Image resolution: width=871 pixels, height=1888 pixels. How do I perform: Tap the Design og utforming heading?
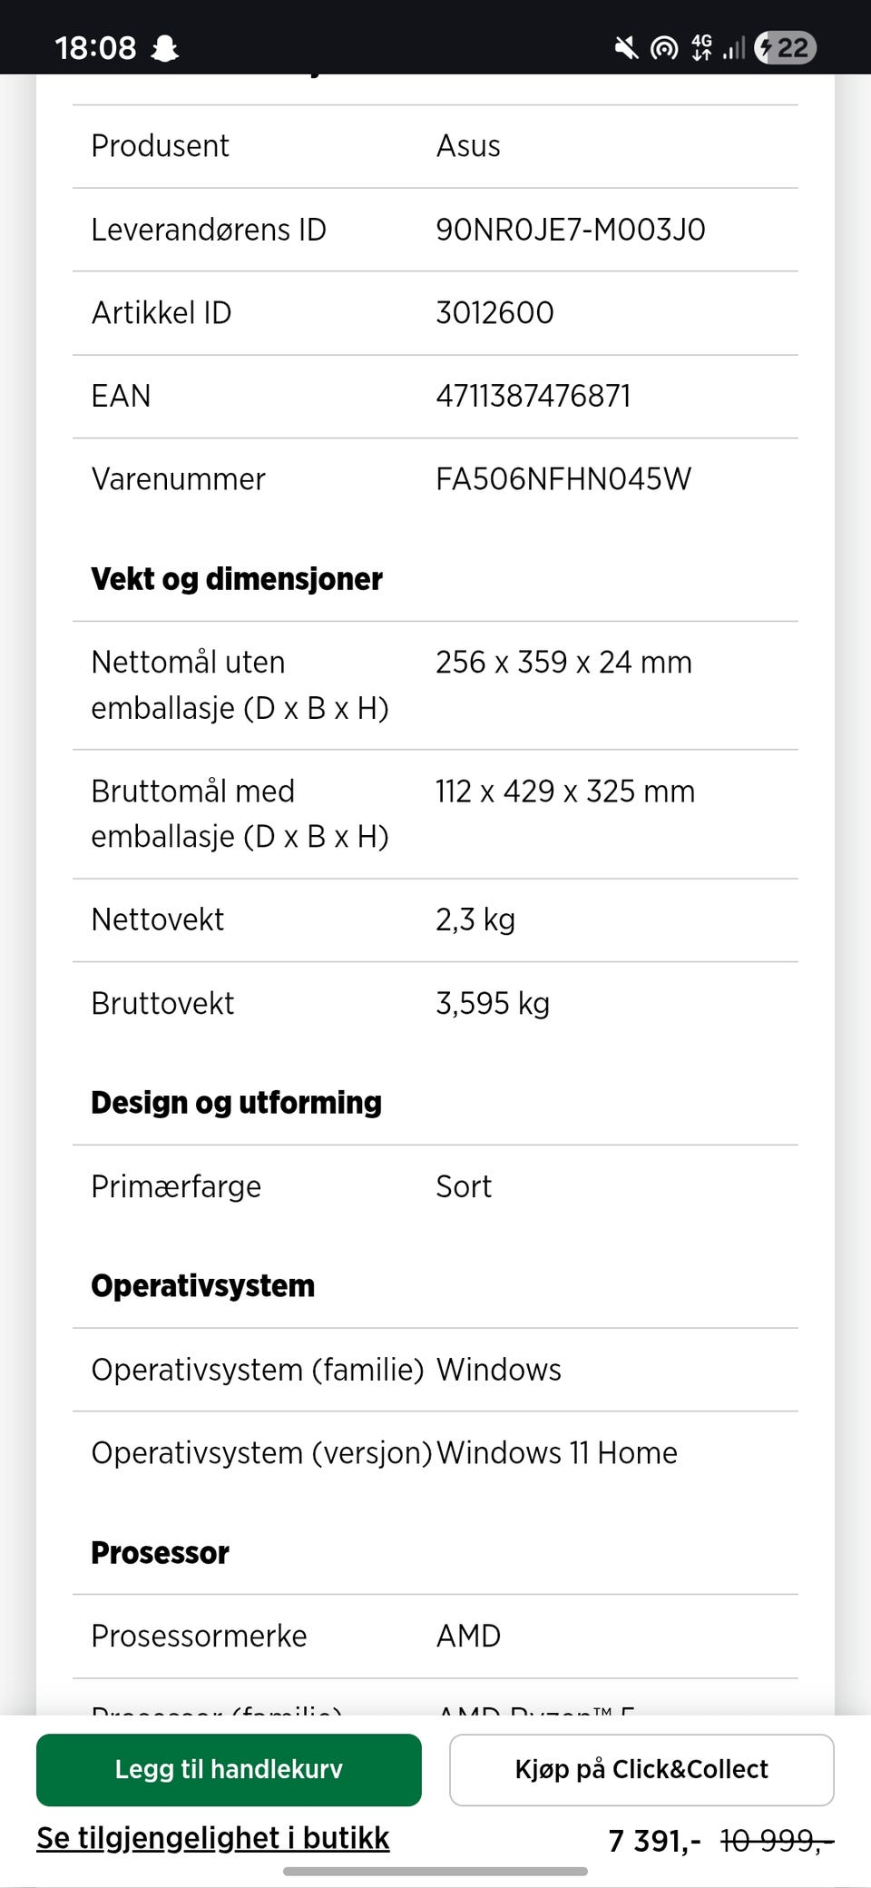coord(237,1103)
